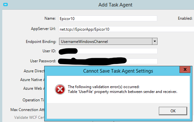Click the blue window icon beside Add Task Agent
The height and width of the screenshot is (122, 194).
5,5
